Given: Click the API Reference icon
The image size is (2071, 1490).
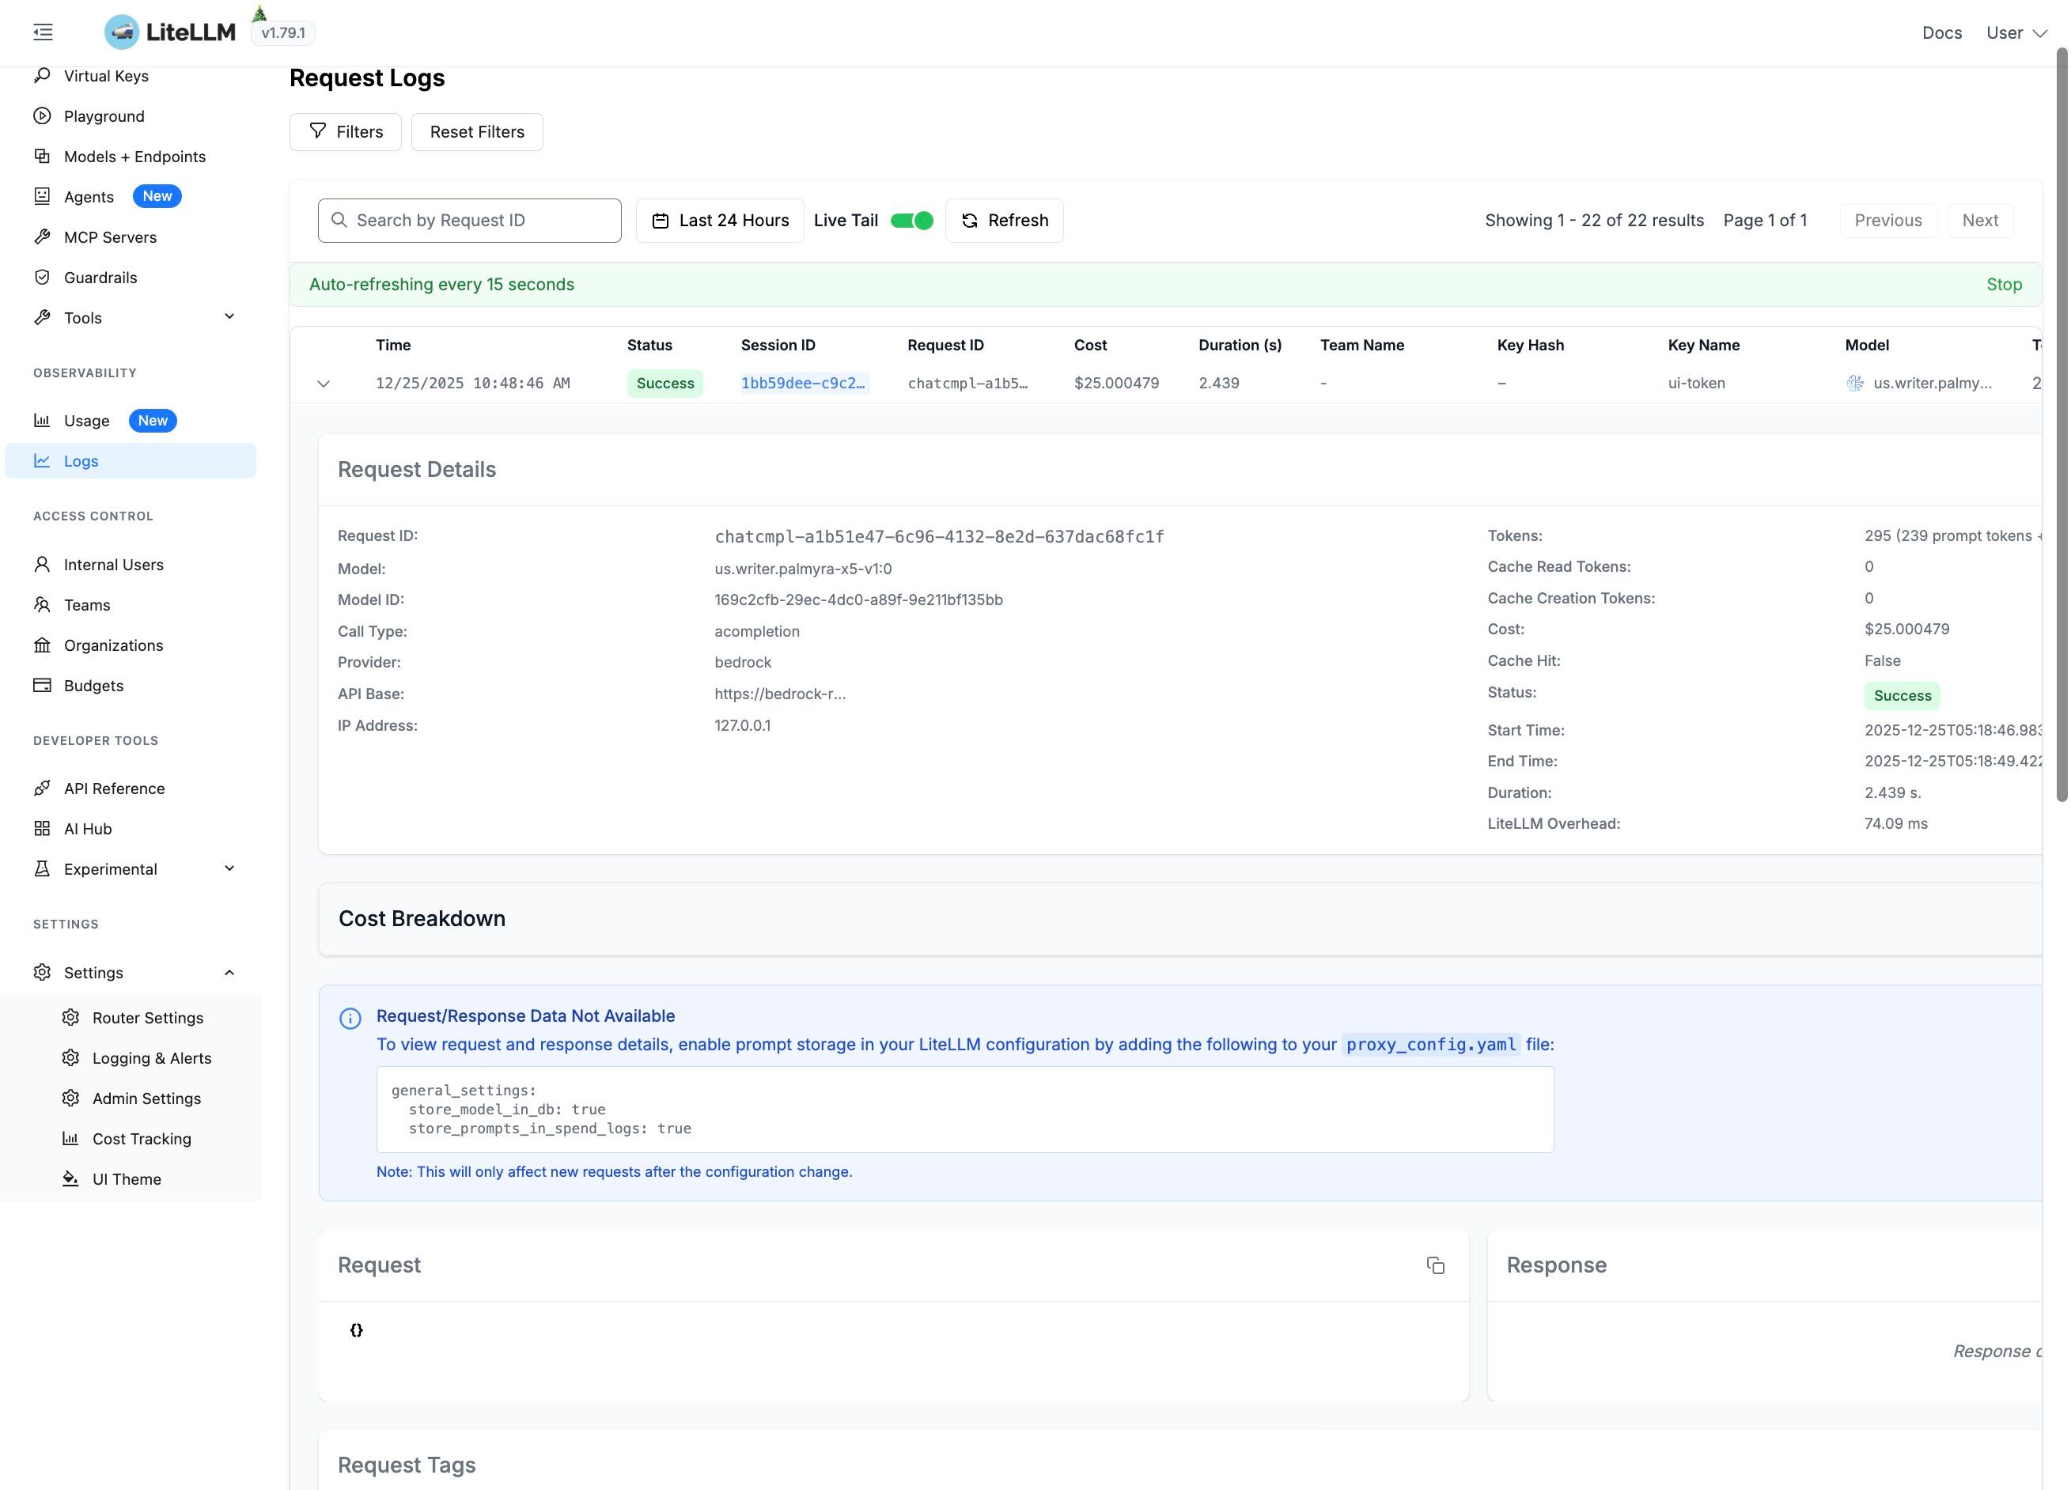Looking at the screenshot, I should pos(42,788).
